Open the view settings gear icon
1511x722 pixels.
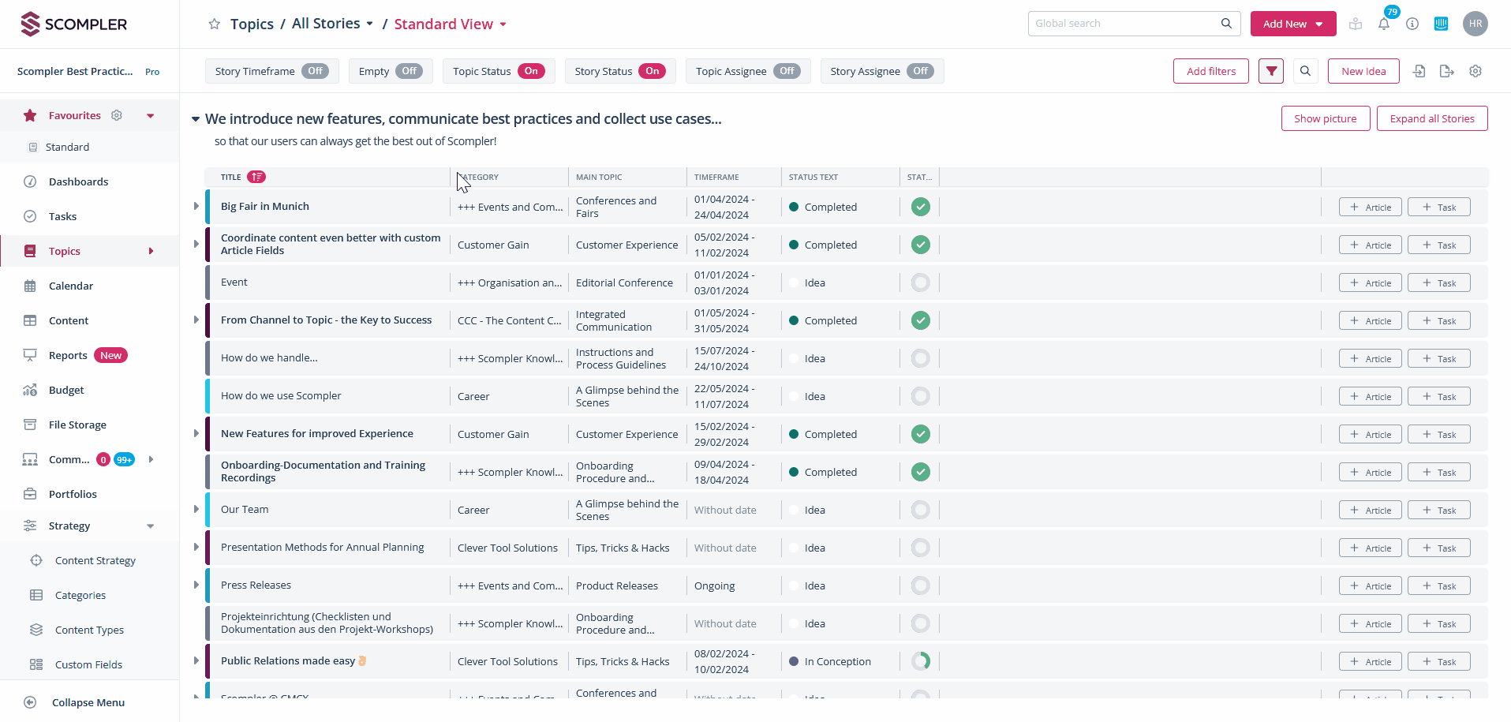tap(1475, 71)
